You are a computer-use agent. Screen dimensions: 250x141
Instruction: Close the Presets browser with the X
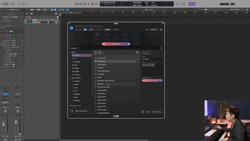point(161,48)
